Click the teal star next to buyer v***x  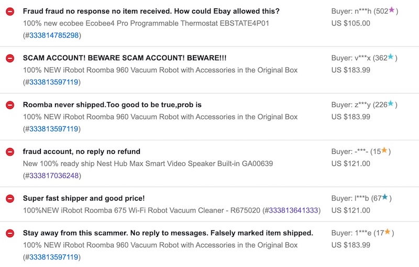[x=391, y=57]
